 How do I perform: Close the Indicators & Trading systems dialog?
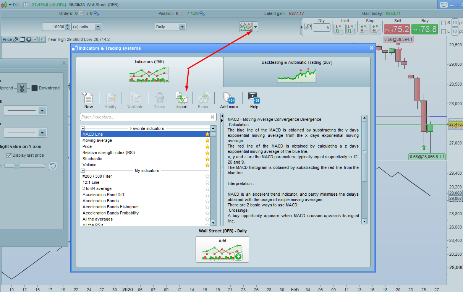tap(371, 48)
